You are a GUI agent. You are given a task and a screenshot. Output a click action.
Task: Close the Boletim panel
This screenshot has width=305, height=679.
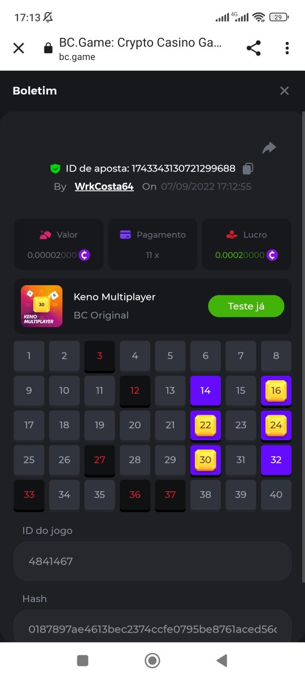[285, 91]
